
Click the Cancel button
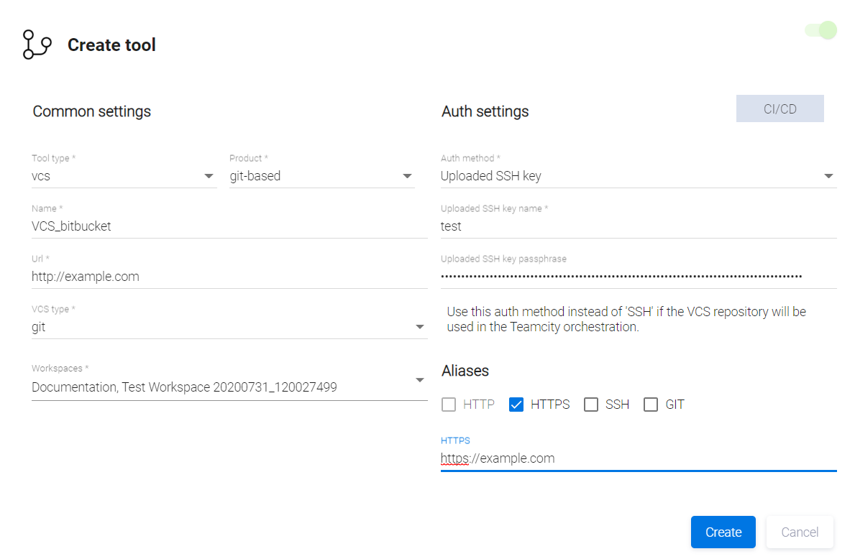point(800,532)
